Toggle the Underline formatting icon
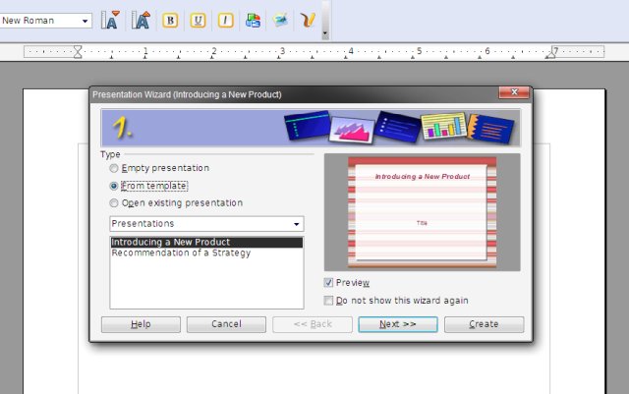This screenshot has width=629, height=394. point(198,20)
